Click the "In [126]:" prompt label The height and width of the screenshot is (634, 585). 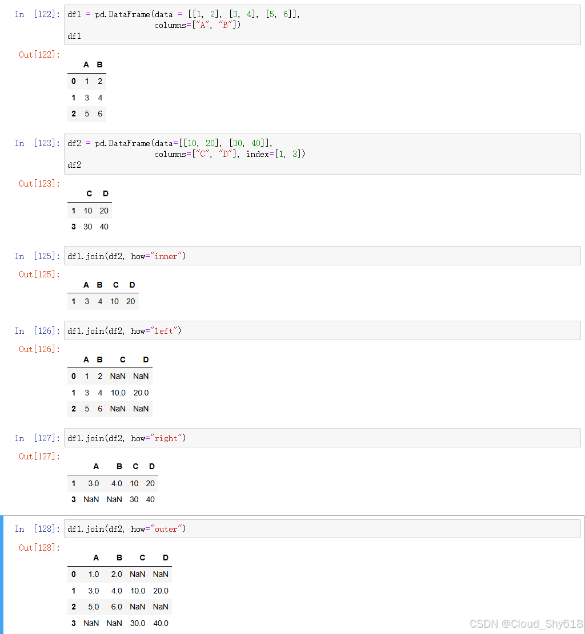(37, 331)
